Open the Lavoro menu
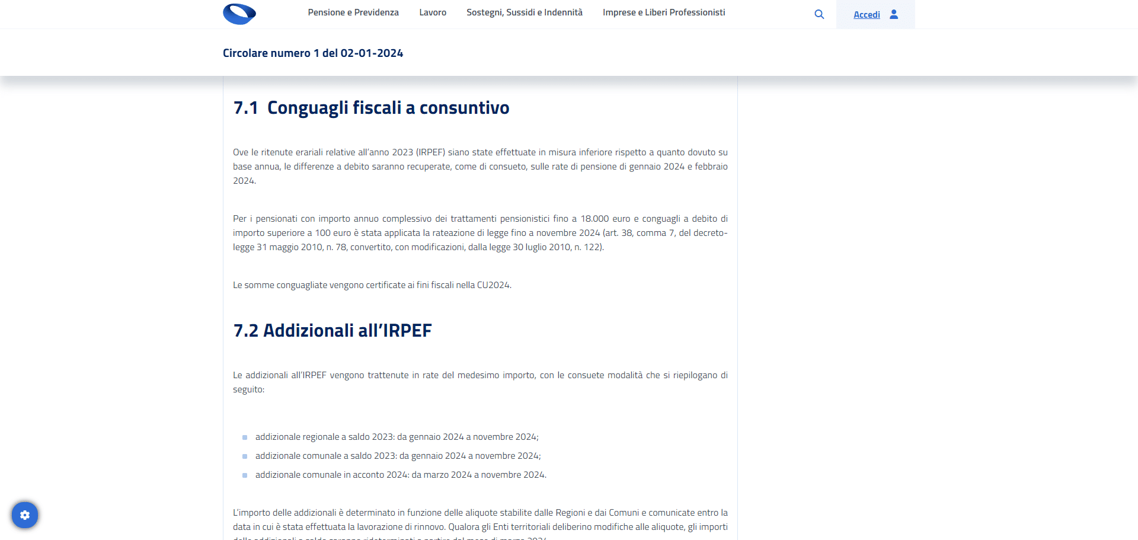The width and height of the screenshot is (1138, 540). click(x=433, y=12)
